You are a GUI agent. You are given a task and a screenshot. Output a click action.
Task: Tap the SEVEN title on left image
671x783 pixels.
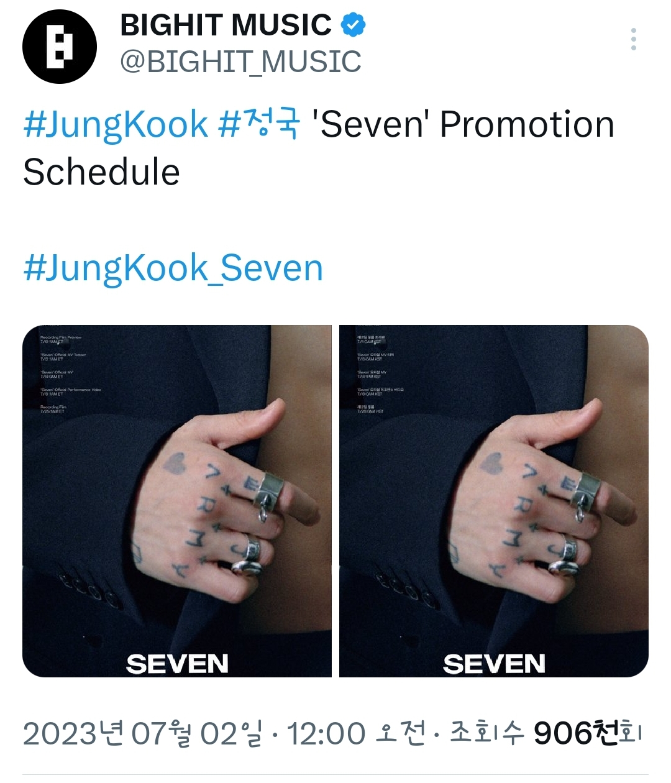click(178, 664)
